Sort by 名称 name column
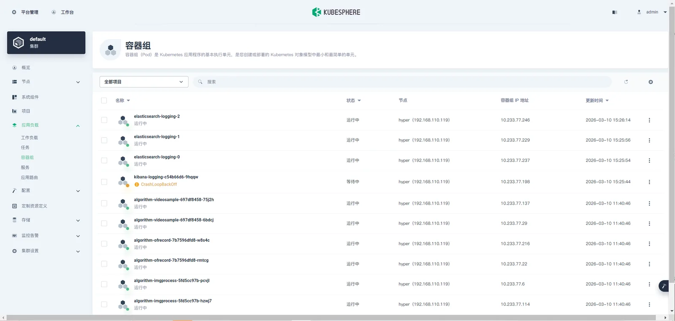 point(123,100)
